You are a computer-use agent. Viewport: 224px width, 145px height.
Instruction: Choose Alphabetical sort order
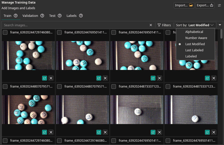coord(195,32)
